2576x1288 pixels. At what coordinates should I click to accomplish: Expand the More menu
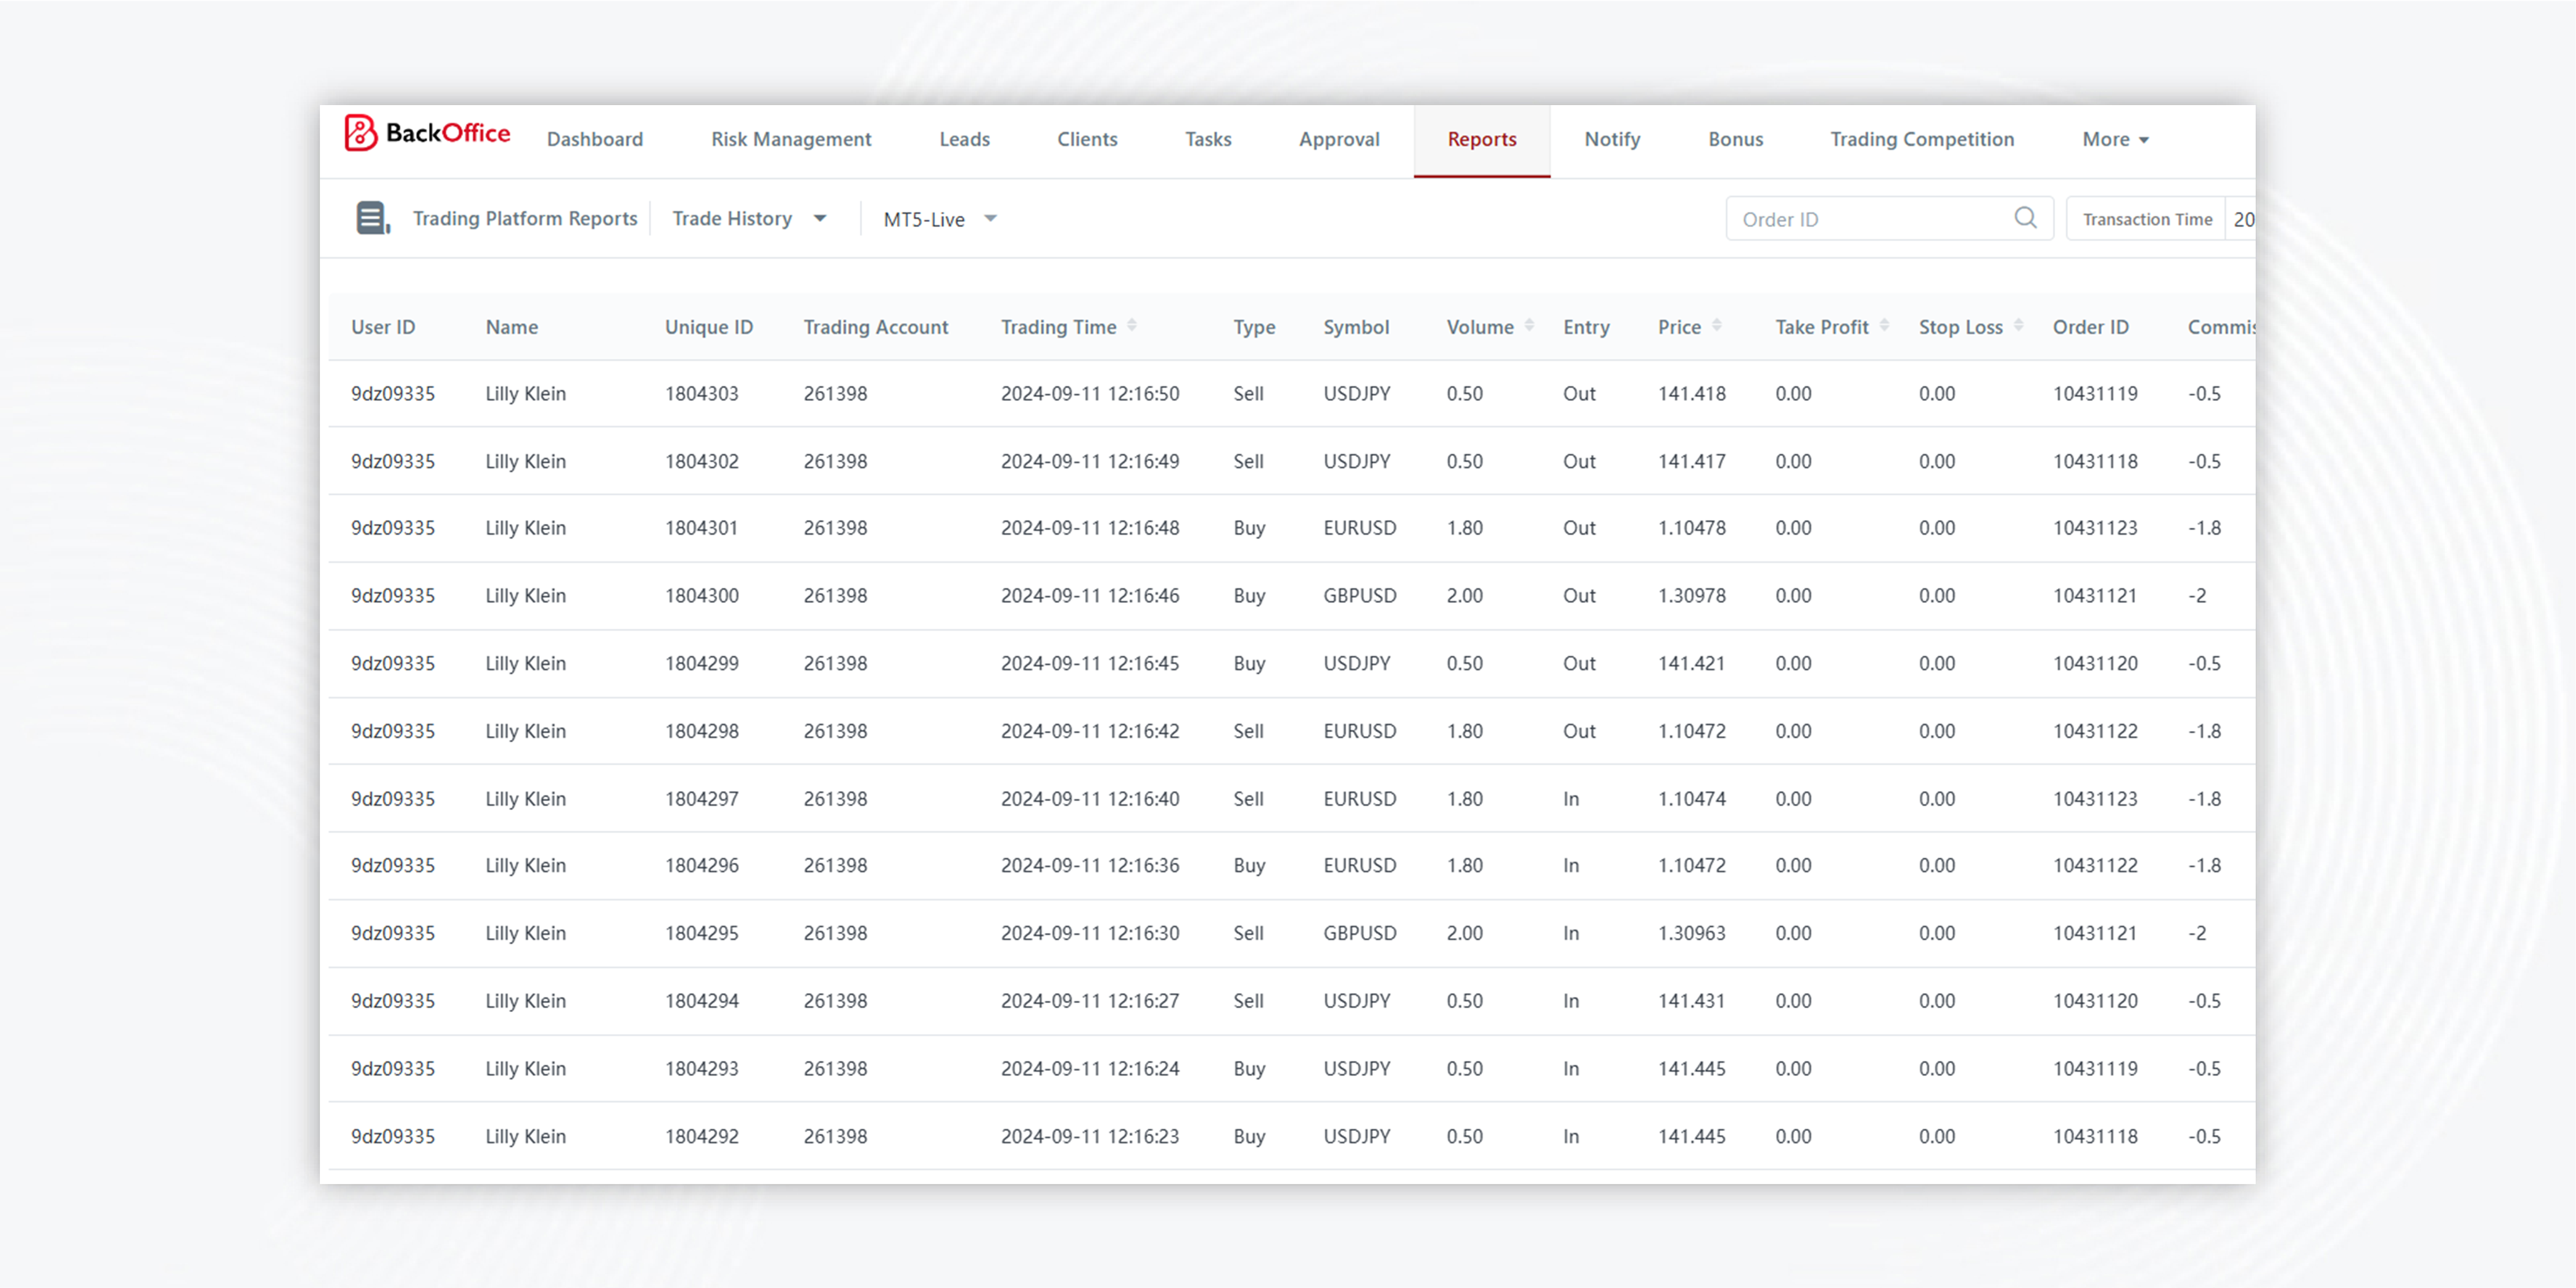click(2115, 140)
